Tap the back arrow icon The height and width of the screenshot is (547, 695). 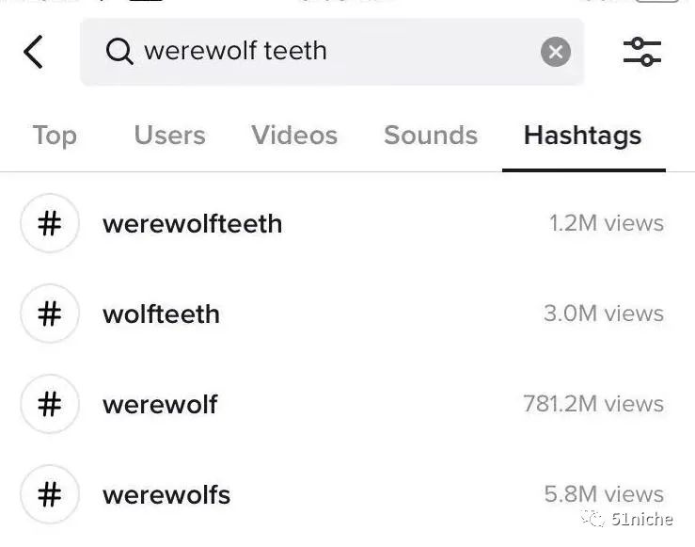(34, 52)
